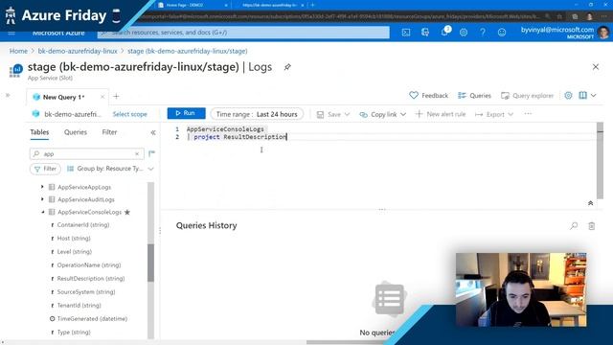Select the New Query 1 tab
Image resolution: width=613 pixels, height=345 pixels.
pyautogui.click(x=63, y=97)
